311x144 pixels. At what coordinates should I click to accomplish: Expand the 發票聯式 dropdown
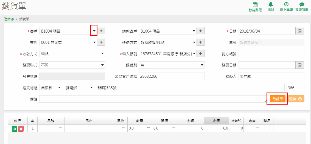(102, 65)
